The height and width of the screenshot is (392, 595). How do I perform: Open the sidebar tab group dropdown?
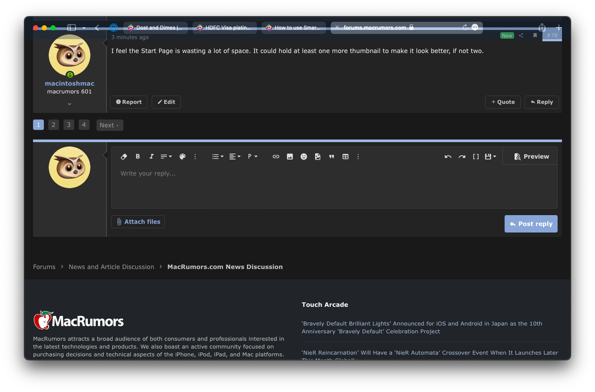pyautogui.click(x=84, y=28)
